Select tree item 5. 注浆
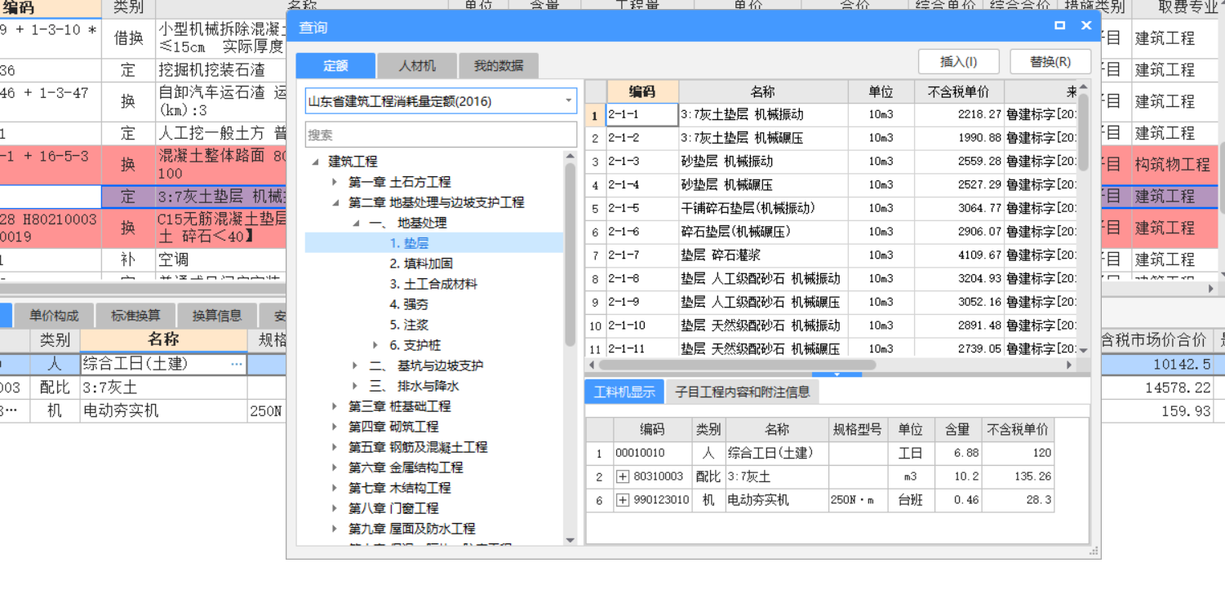 click(x=409, y=325)
